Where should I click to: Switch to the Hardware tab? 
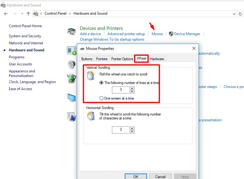[x=157, y=59]
